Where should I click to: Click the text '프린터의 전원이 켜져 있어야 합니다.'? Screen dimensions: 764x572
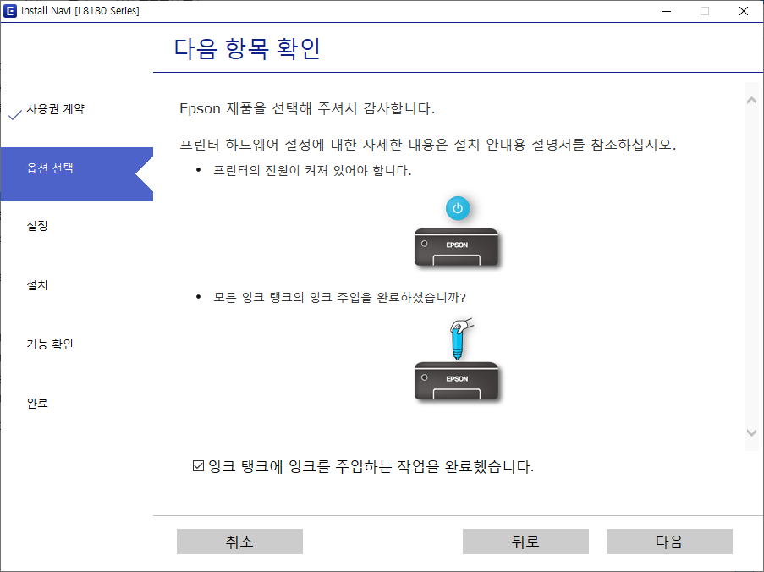click(312, 171)
